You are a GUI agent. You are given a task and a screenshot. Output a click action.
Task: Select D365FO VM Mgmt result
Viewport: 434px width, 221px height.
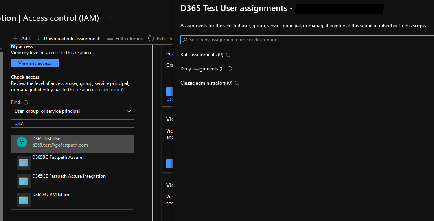click(x=72, y=200)
